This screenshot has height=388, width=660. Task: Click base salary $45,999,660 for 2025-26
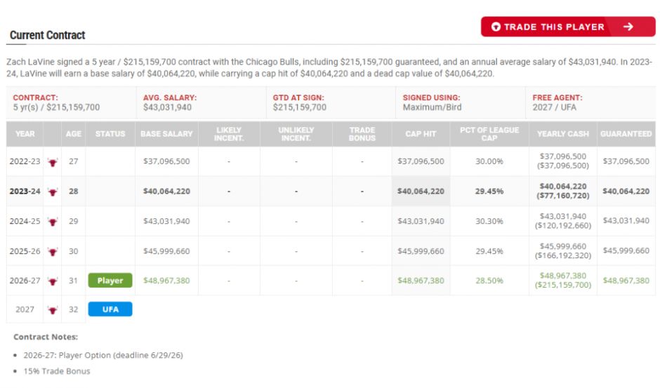166,250
